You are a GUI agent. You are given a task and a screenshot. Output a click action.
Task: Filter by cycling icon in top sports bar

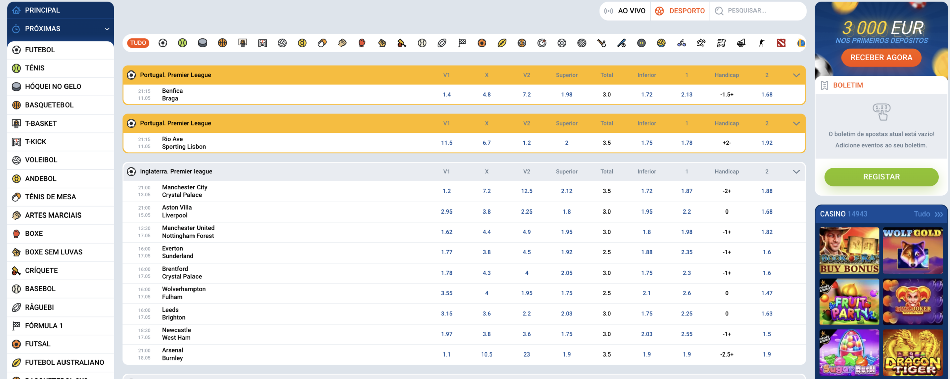tap(682, 43)
